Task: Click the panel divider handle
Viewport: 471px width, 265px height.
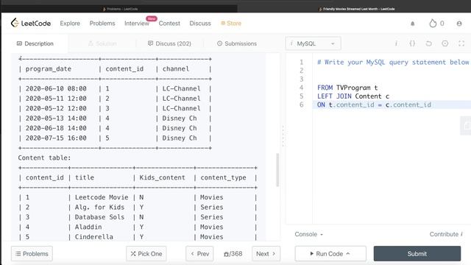Action: coord(283,137)
